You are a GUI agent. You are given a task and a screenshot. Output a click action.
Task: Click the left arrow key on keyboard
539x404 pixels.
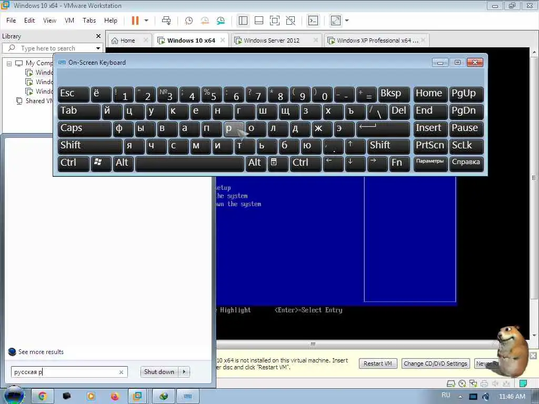point(333,164)
